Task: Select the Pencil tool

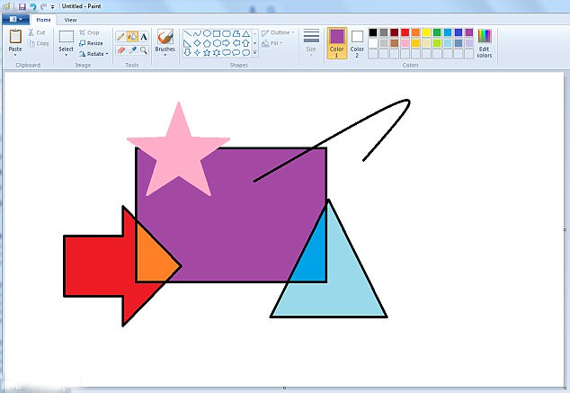Action: 120,37
